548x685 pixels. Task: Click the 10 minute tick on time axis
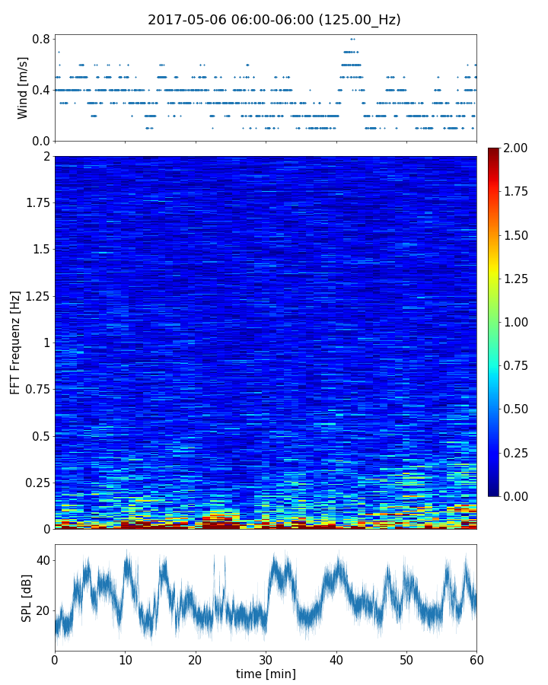coord(125,658)
